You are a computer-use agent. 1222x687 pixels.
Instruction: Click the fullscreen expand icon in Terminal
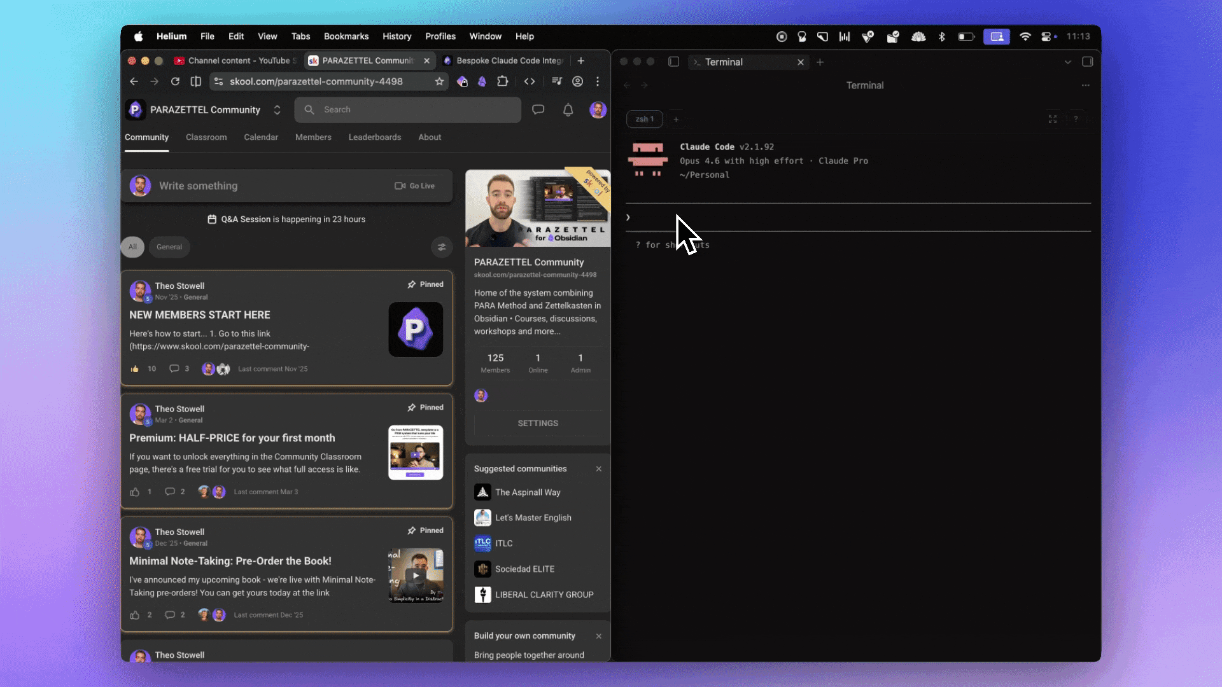pyautogui.click(x=1053, y=119)
